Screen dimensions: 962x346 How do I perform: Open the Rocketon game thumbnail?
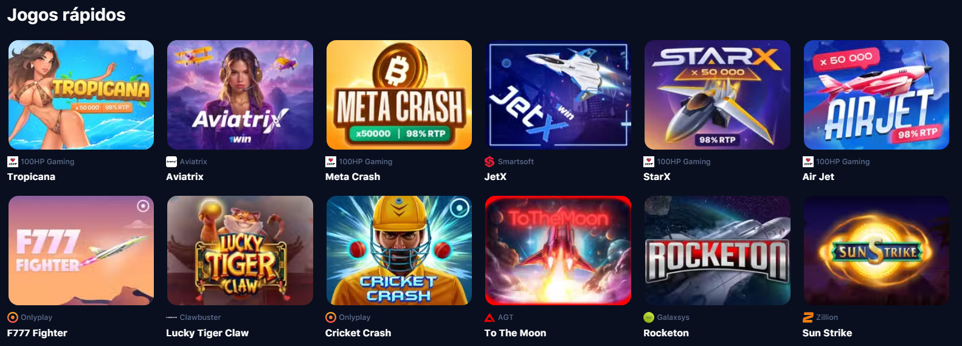[718, 251]
